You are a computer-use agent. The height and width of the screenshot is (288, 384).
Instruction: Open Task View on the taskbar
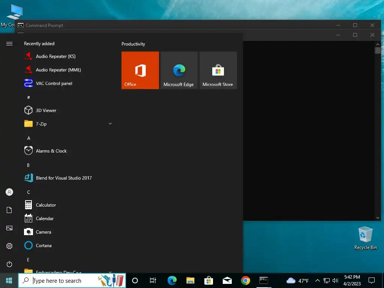[x=153, y=280]
